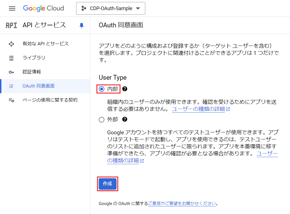This screenshot has width=290, height=214.
Task: Go to the 認証情報 page
Action: click(x=32, y=72)
